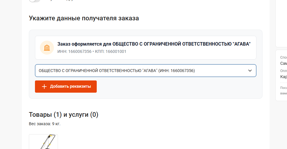Click the plus icon on the orange button
The height and width of the screenshot is (149, 287).
pyautogui.click(x=44, y=87)
